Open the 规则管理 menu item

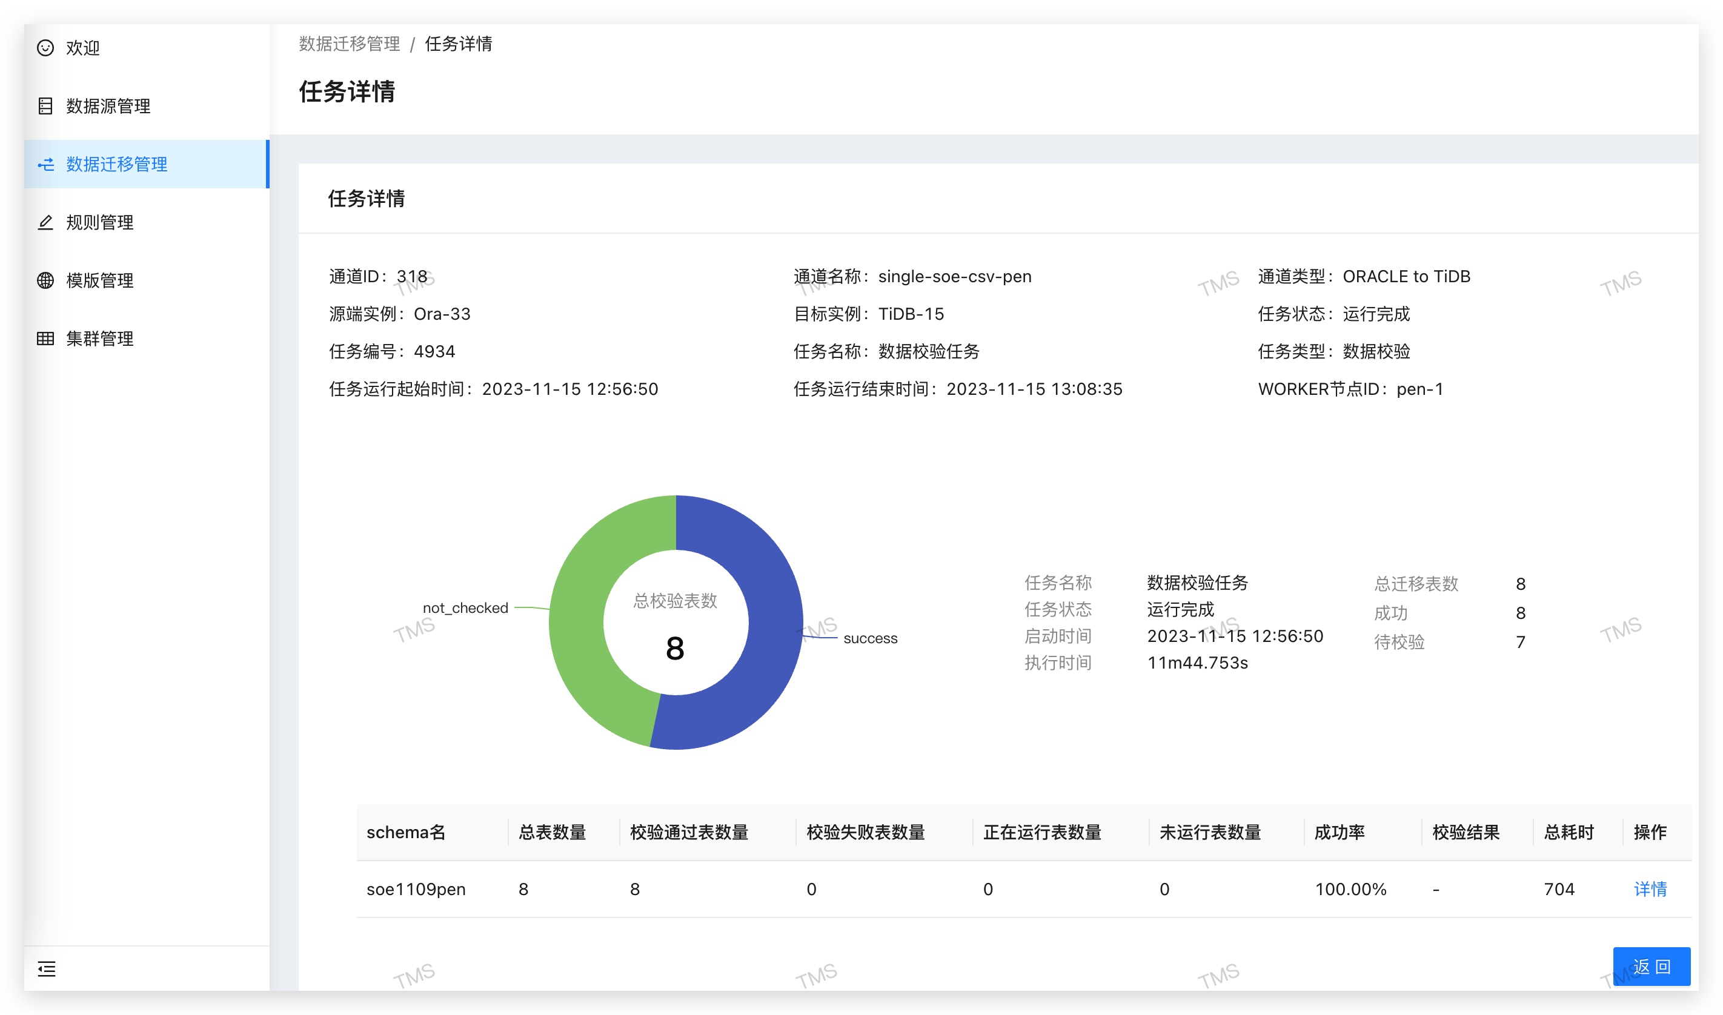coord(100,222)
